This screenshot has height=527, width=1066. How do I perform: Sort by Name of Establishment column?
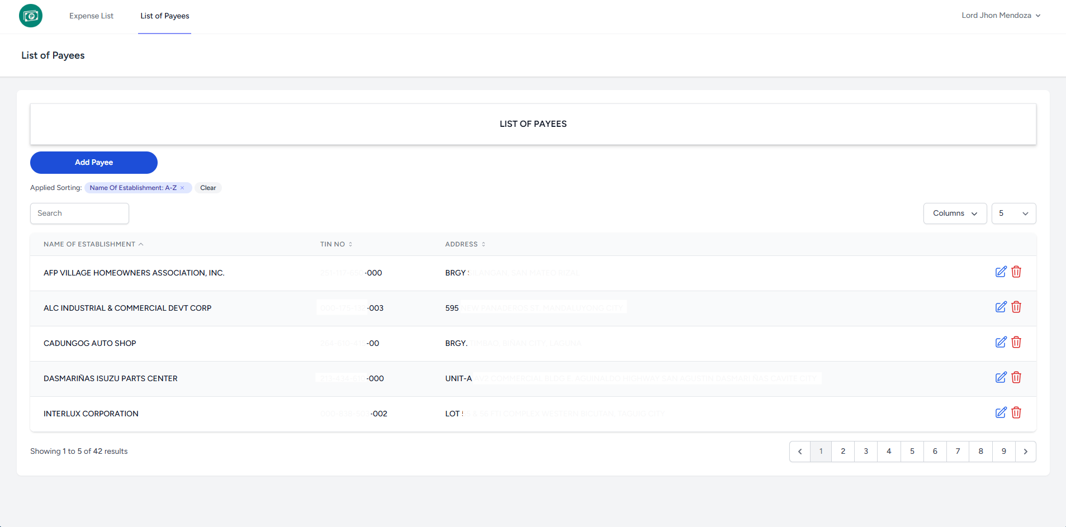[93, 244]
